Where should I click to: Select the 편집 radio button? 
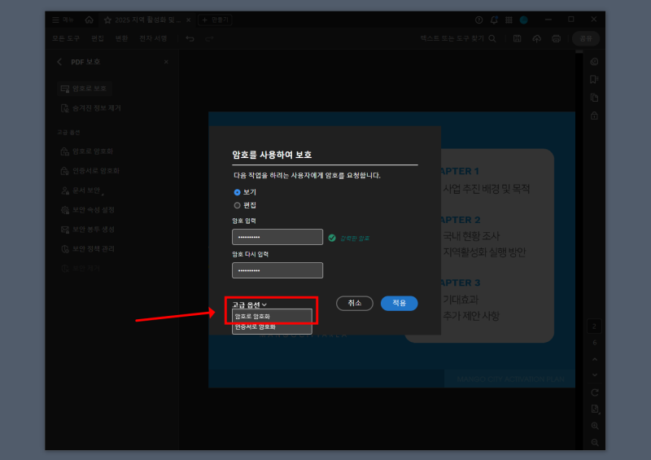point(237,205)
